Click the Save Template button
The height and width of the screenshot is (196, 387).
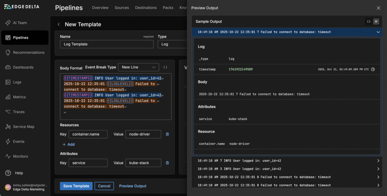coord(76,186)
